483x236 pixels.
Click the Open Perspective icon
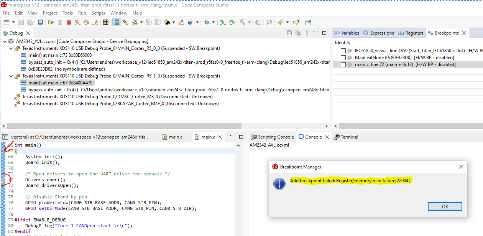click(x=308, y=22)
